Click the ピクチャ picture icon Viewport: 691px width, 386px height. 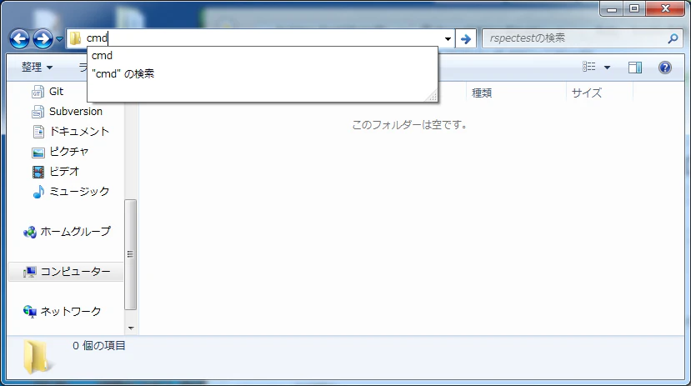(x=38, y=153)
